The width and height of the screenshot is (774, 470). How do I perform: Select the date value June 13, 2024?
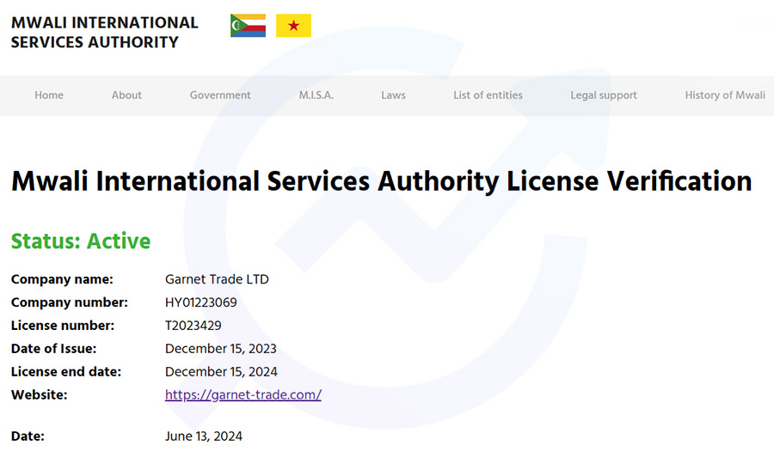click(203, 436)
